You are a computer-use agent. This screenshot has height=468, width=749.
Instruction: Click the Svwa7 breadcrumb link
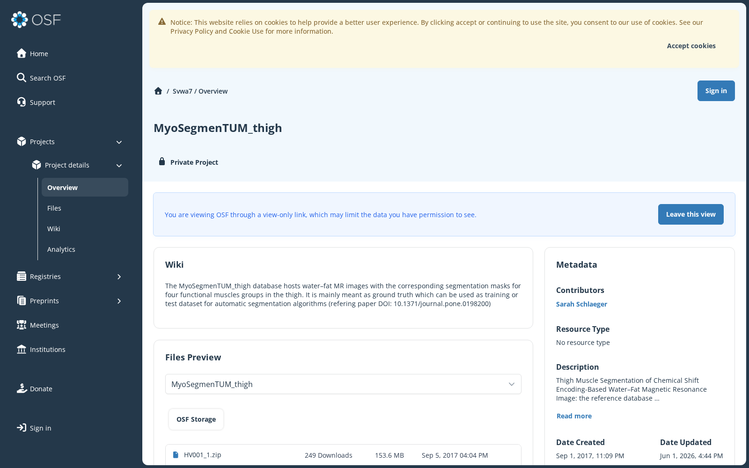[x=183, y=91]
